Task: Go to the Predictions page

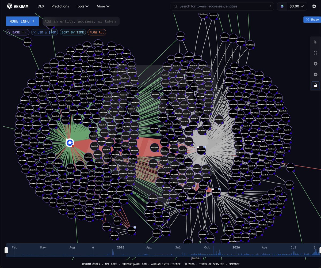Action: (60, 6)
